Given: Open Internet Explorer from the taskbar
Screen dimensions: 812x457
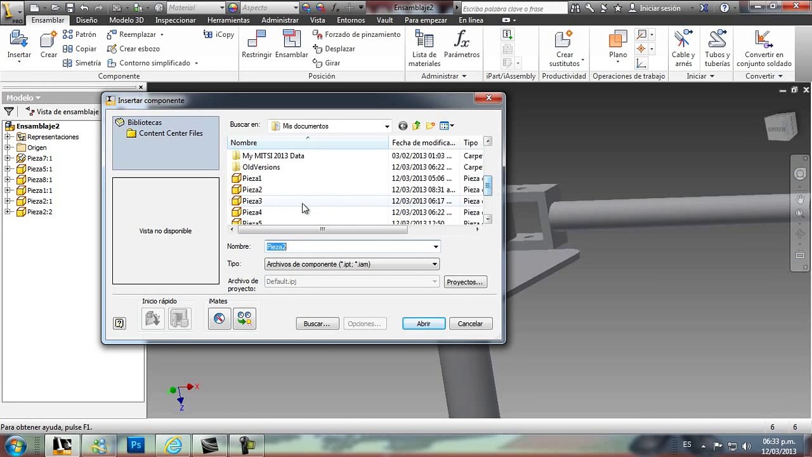Looking at the screenshot, I should [x=173, y=446].
